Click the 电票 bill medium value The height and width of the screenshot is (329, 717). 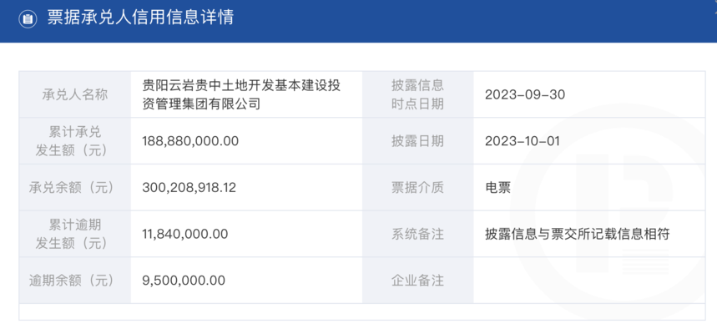coord(498,188)
